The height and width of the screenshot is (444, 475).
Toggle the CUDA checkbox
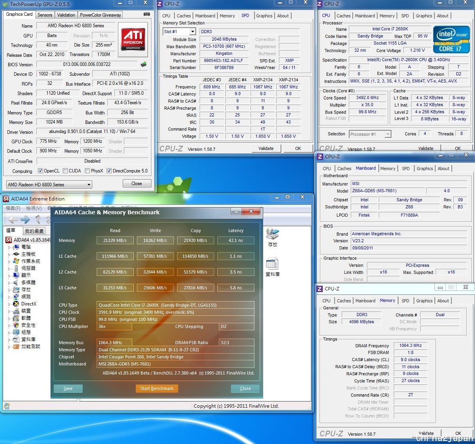pyautogui.click(x=65, y=171)
